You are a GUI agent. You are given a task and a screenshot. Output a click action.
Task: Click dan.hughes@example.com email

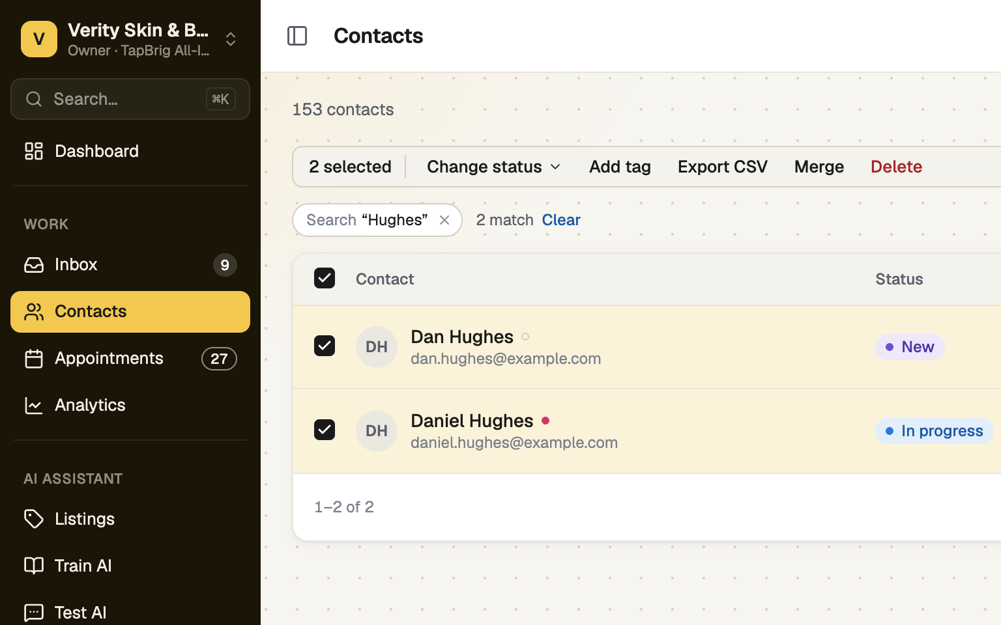[506, 359]
